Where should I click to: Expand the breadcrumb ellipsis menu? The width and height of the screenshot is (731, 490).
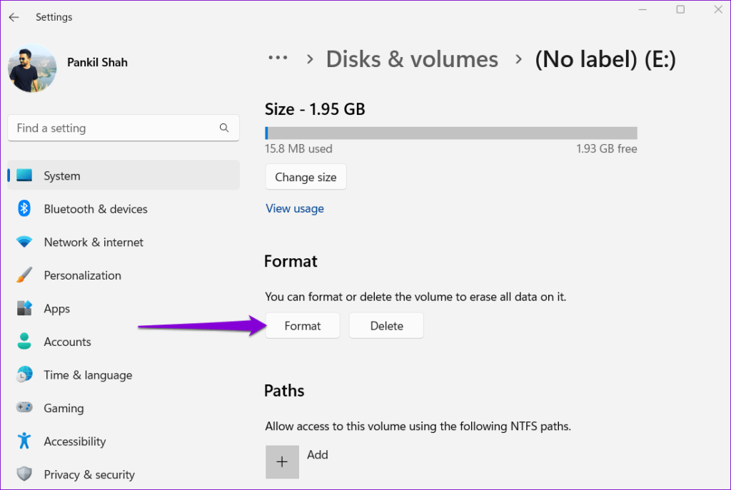coord(278,58)
